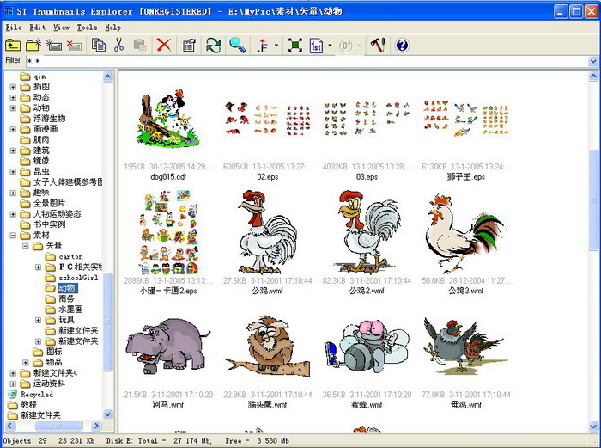Select the schoolGirl folder in tree
The height and width of the screenshot is (448, 601).
click(78, 278)
